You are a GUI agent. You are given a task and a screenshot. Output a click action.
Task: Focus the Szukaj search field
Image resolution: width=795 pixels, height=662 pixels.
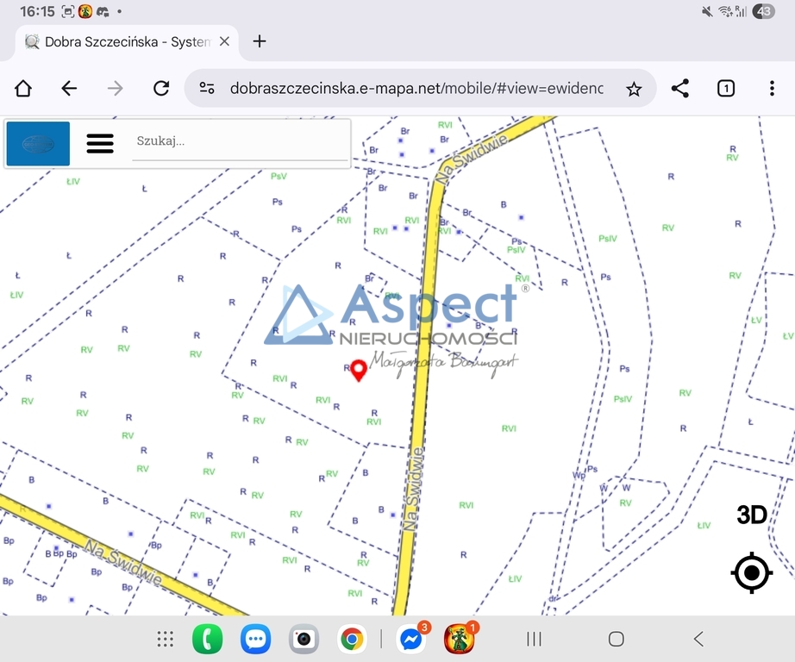point(240,141)
